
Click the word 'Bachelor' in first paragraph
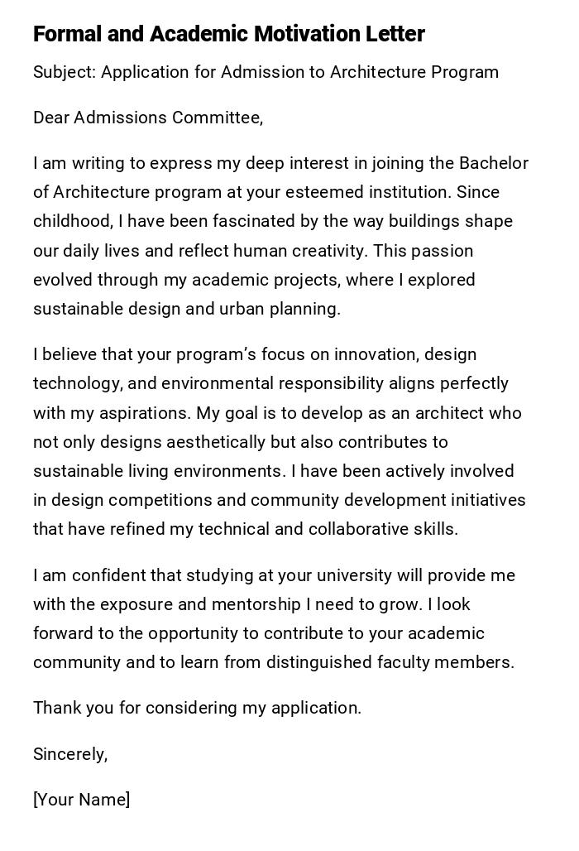pos(494,163)
